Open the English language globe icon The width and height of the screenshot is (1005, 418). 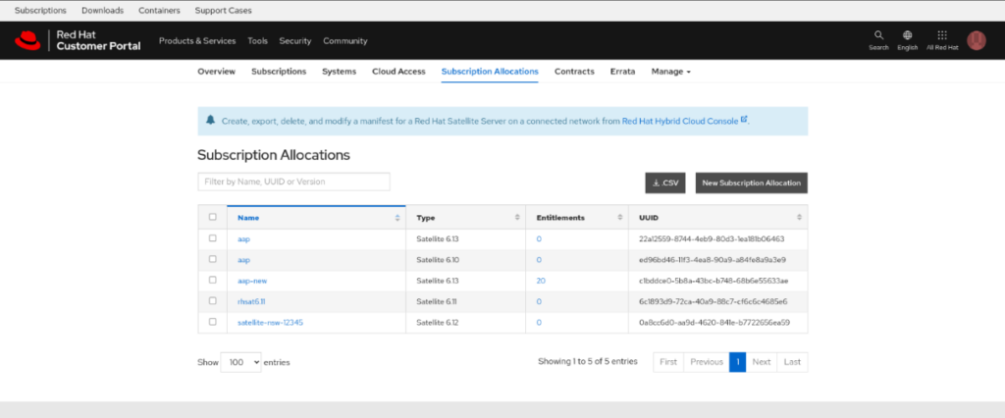[x=908, y=40]
